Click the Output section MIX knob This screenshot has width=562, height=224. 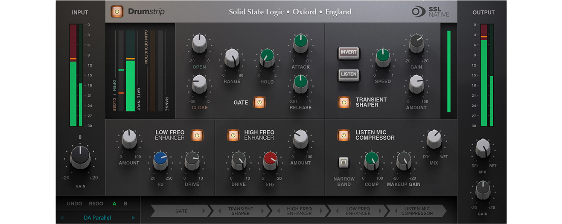[483, 148]
